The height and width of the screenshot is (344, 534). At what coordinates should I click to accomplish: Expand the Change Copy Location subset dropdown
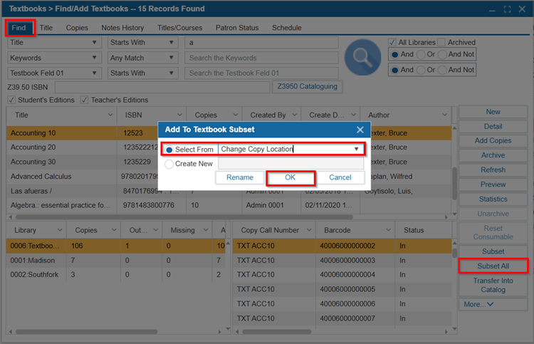356,149
